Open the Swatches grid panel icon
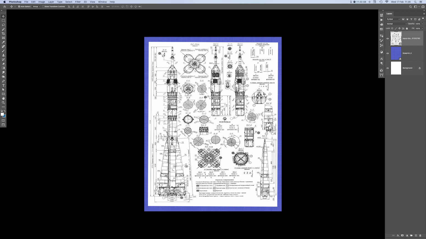Image resolution: width=426 pixels, height=239 pixels. [x=382, y=29]
